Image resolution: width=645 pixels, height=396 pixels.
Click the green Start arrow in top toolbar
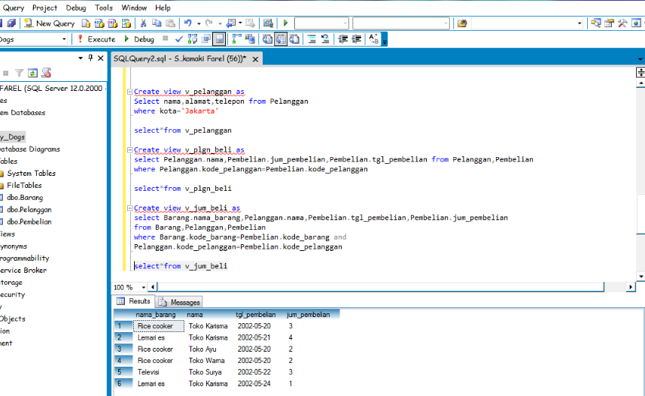coord(286,23)
